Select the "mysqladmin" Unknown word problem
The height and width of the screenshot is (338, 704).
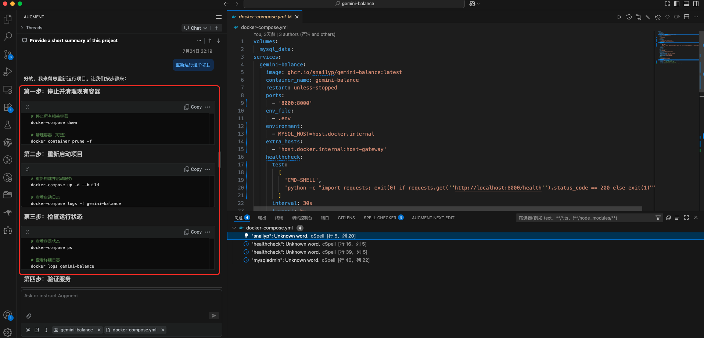pos(466,260)
